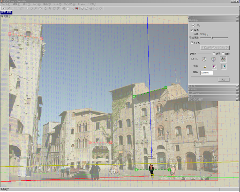
Task: Click the Get Models icon
Action: [x=96, y=8]
